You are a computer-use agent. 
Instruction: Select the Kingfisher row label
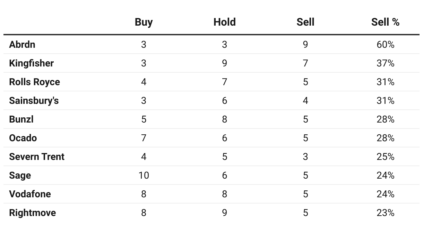click(x=32, y=63)
